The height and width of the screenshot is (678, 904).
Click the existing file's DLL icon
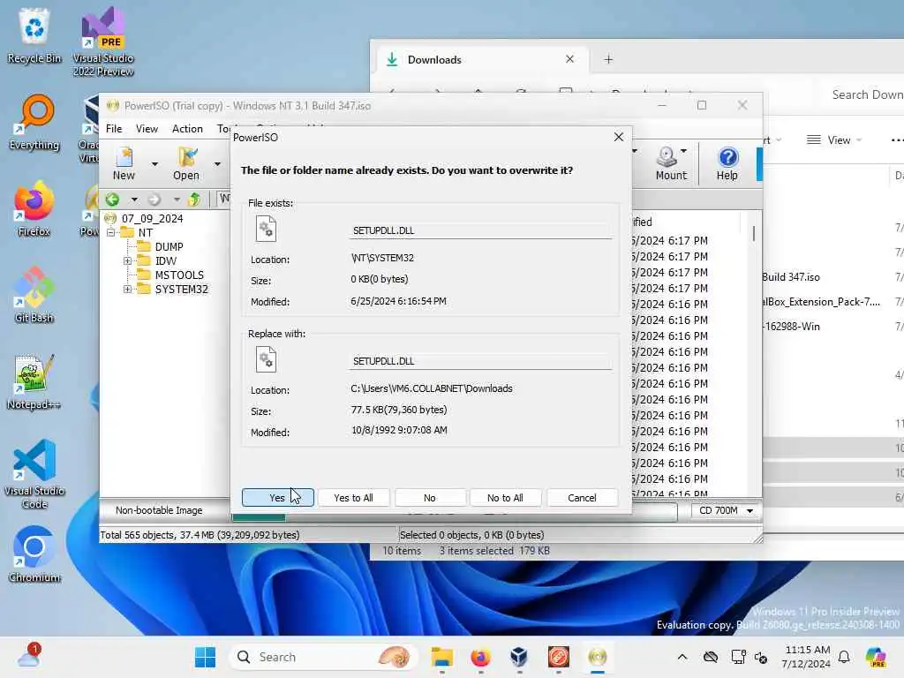coord(266,229)
